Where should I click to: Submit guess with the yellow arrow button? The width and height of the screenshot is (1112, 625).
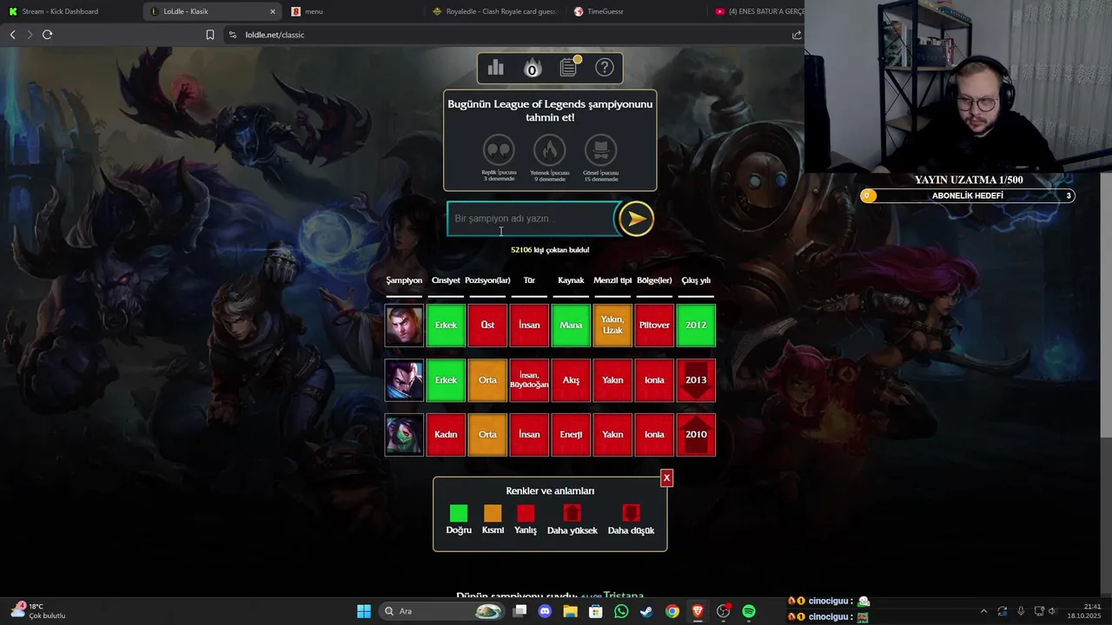coord(636,219)
